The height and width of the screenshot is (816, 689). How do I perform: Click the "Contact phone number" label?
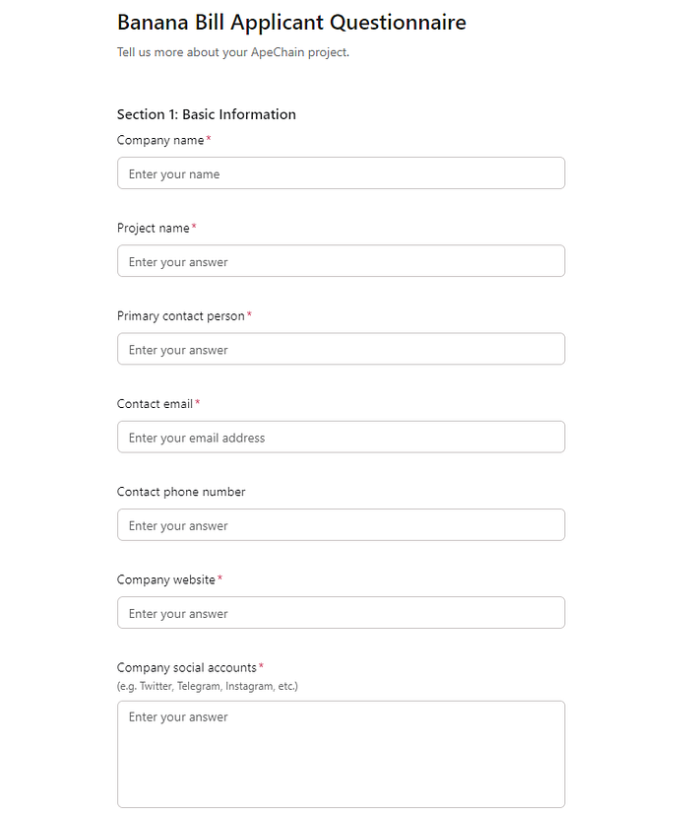pos(181,492)
